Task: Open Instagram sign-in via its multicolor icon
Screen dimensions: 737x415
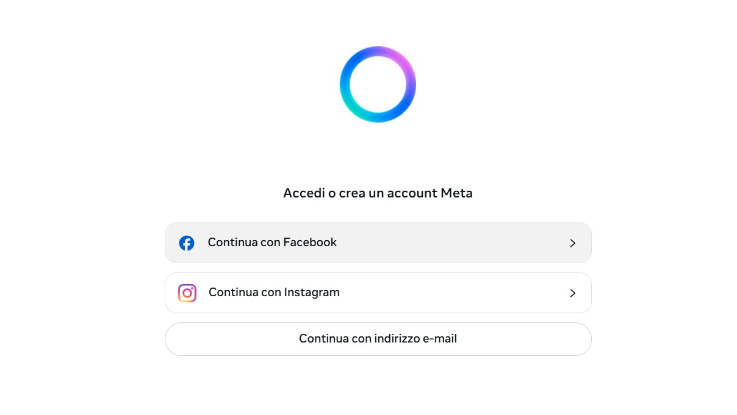Action: coord(187,293)
